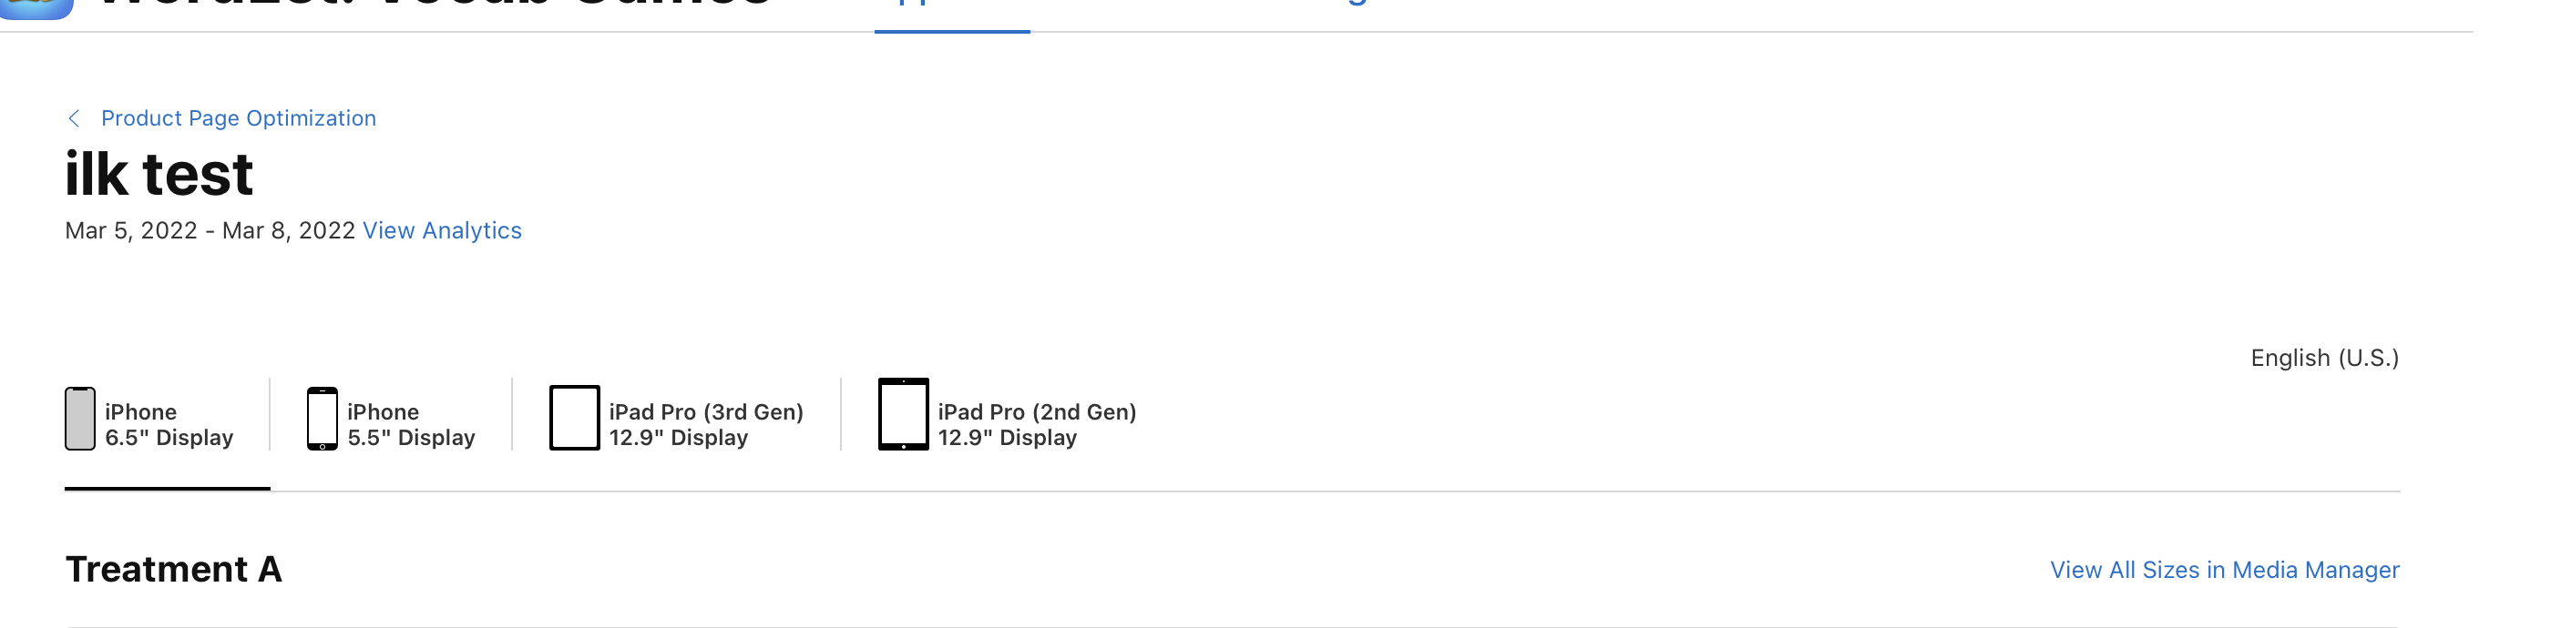This screenshot has width=2551, height=628.
Task: Click the WordZee: Vocab Games app title
Action: (435, 5)
